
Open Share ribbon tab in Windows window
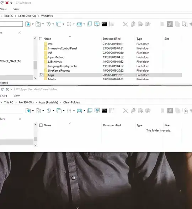(x=3, y=9)
